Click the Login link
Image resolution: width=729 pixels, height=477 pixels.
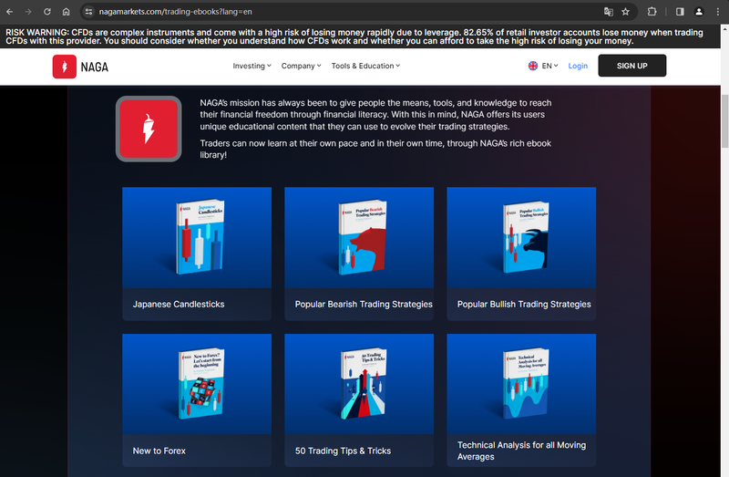(578, 66)
